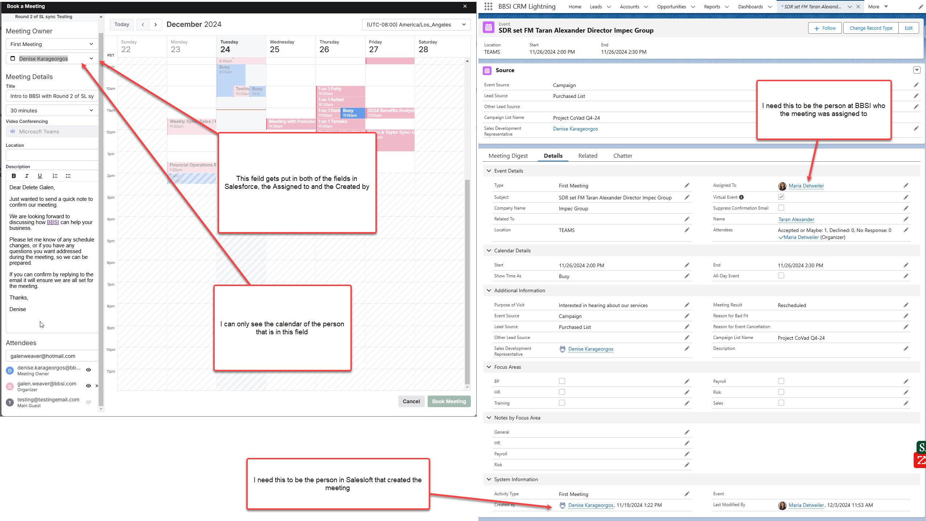926x521 pixels.
Task: Toggle calendar visibility for testing@testingemail.com
Action: click(x=88, y=402)
